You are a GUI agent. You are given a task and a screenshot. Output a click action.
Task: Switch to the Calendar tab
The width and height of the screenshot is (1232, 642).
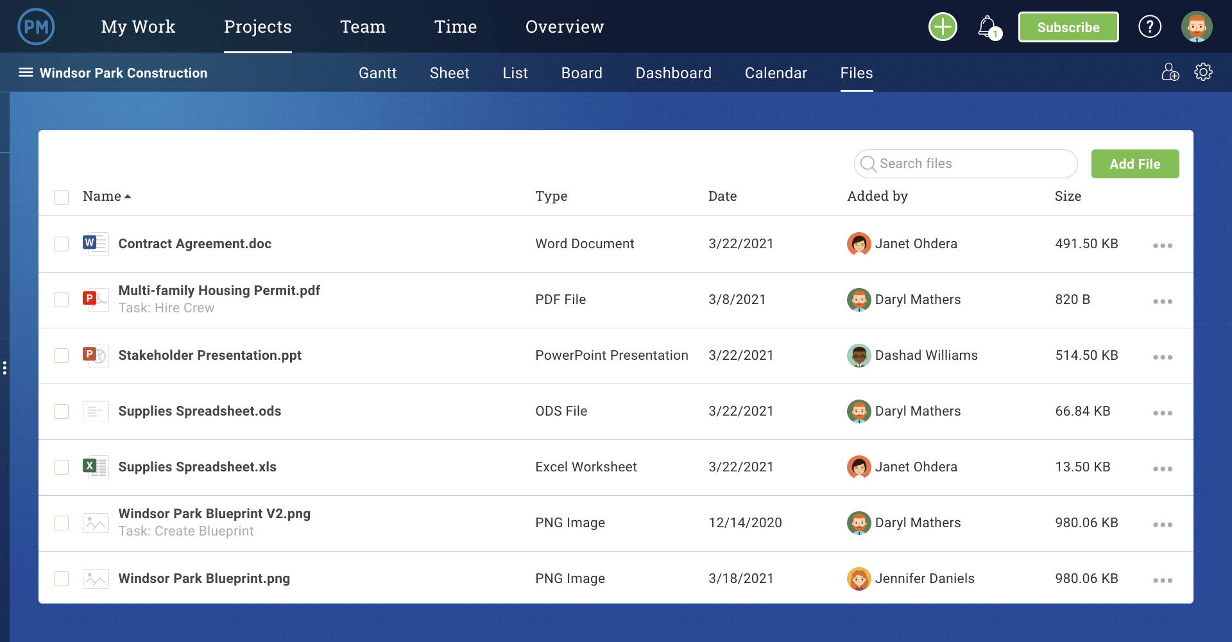[x=776, y=72]
